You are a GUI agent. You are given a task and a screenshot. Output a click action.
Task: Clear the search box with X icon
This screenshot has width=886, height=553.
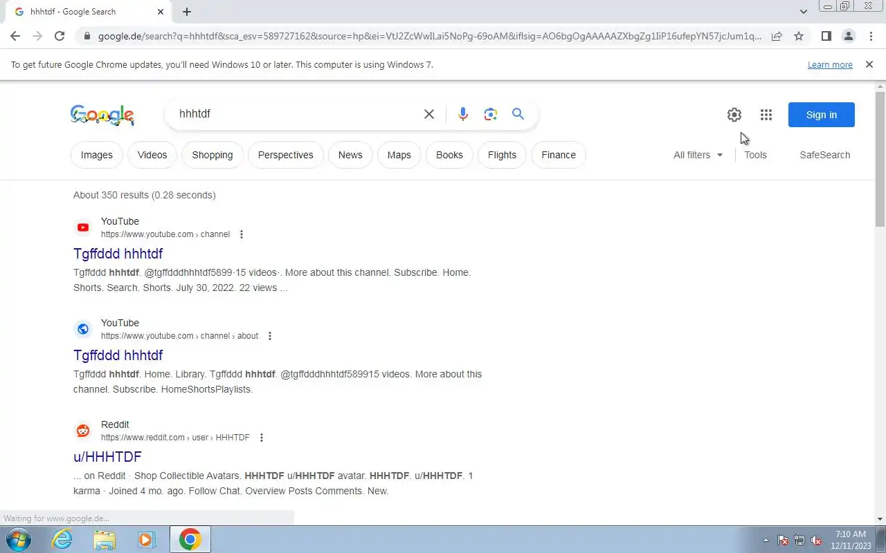coord(429,114)
